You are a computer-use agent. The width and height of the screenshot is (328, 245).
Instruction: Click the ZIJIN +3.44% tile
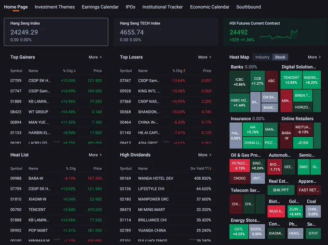point(295,211)
